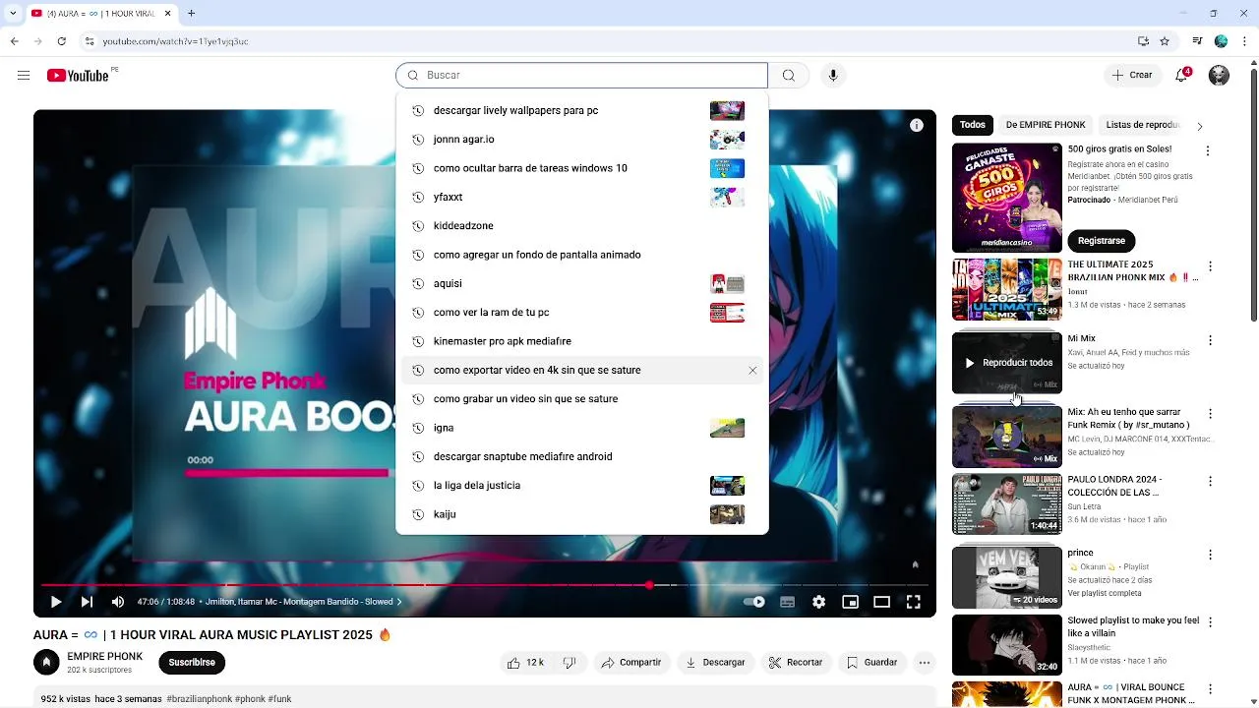Image resolution: width=1259 pixels, height=708 pixels.
Task: Click the search magnifier button
Action: (789, 76)
